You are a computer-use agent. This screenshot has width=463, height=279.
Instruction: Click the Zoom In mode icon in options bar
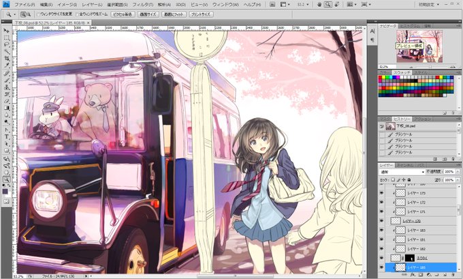[x=23, y=14]
